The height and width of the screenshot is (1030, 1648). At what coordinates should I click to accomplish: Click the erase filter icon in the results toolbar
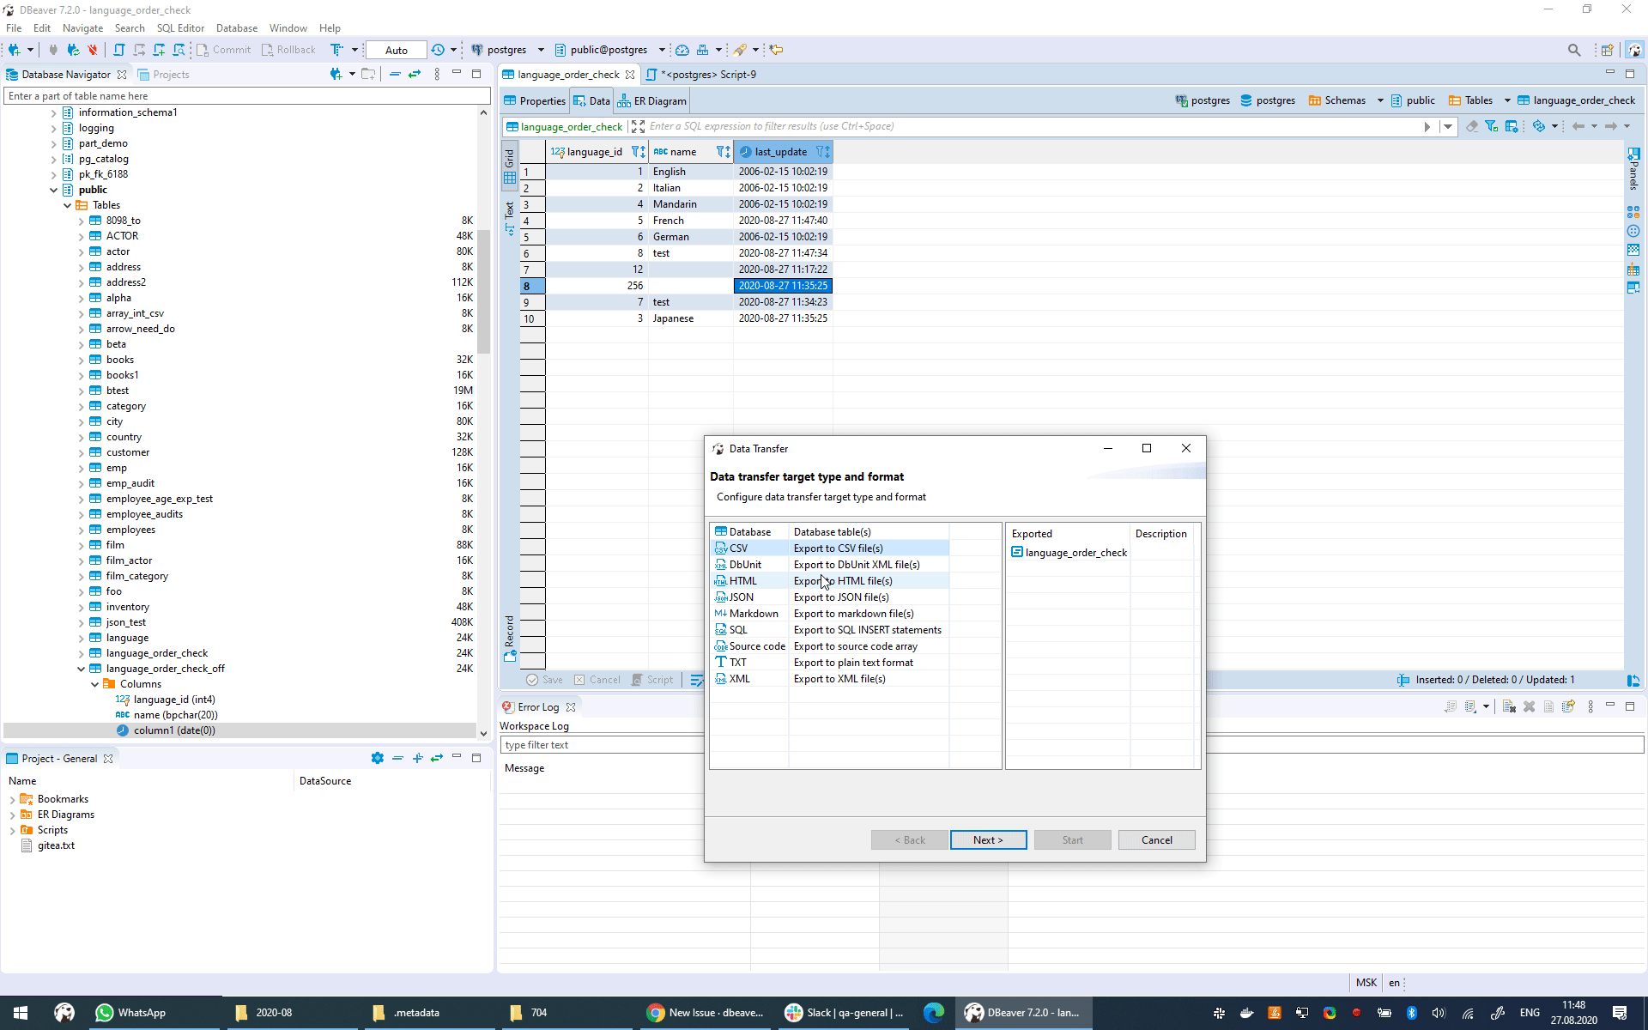pos(1473,126)
